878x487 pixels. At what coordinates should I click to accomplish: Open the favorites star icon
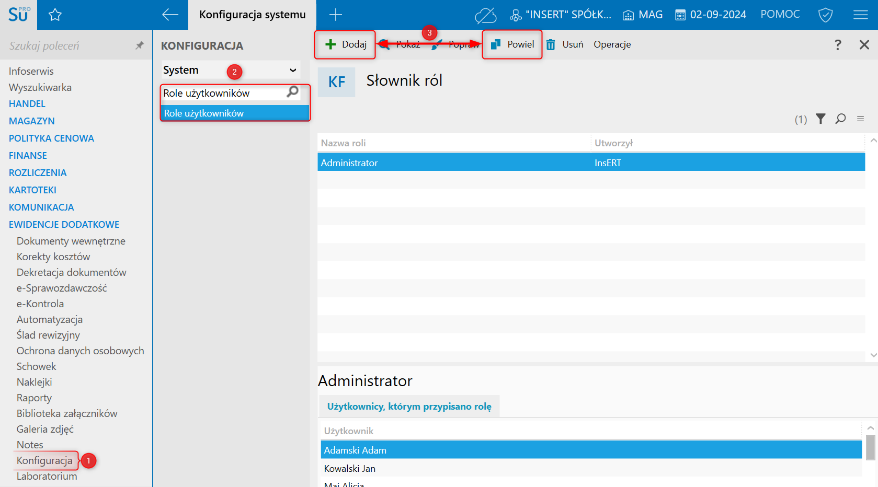[x=55, y=15]
